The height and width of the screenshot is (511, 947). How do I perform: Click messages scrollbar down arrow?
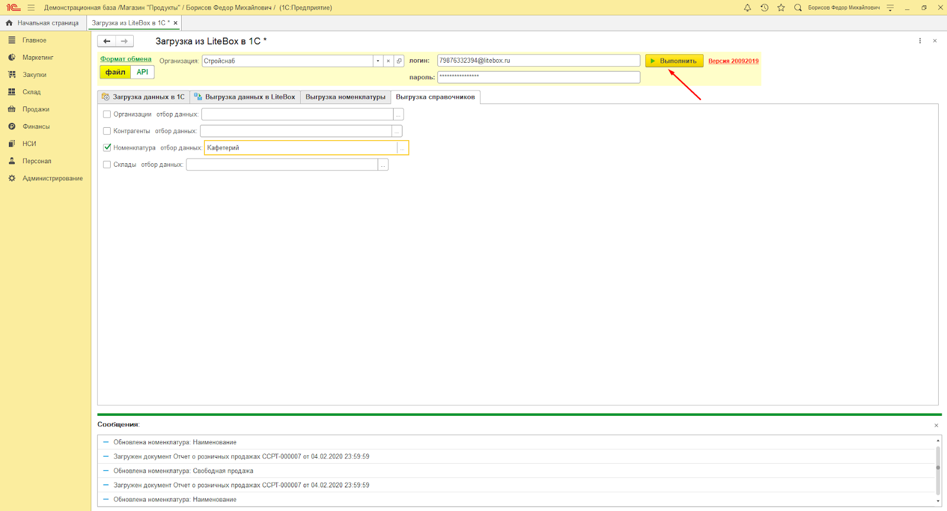click(x=938, y=502)
